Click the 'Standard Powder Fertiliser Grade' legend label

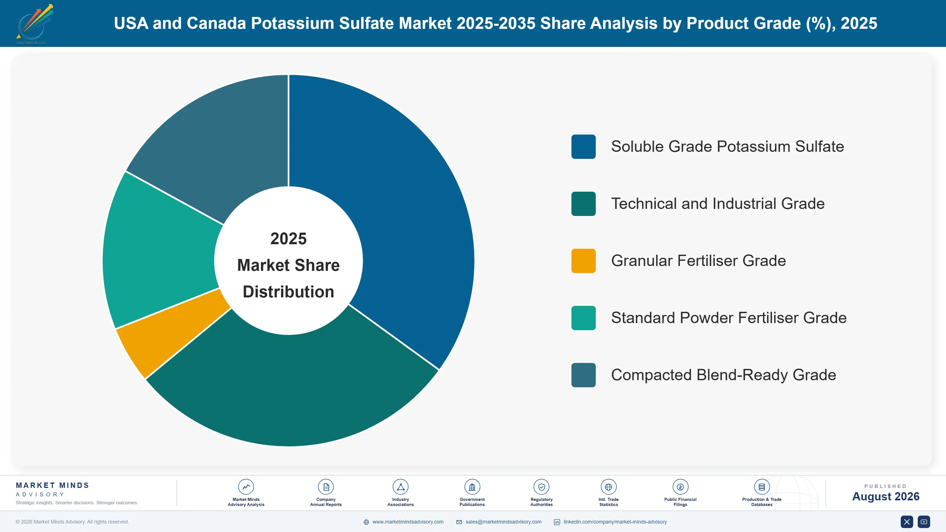(729, 318)
